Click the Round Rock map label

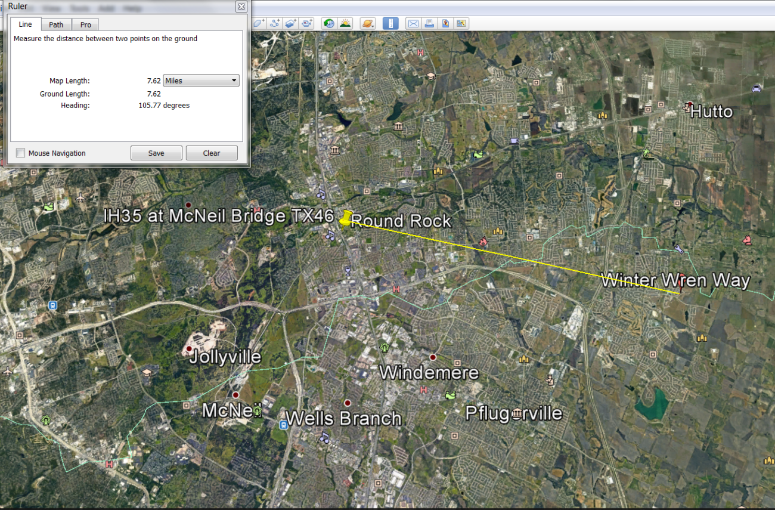tap(401, 221)
